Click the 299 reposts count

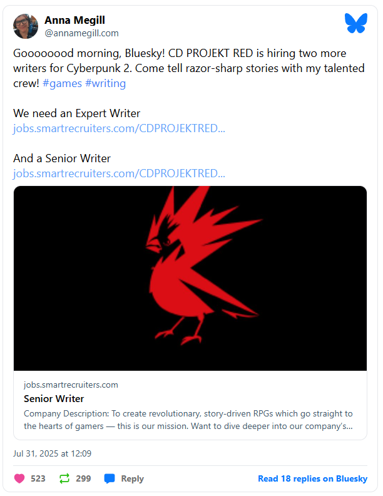83,478
